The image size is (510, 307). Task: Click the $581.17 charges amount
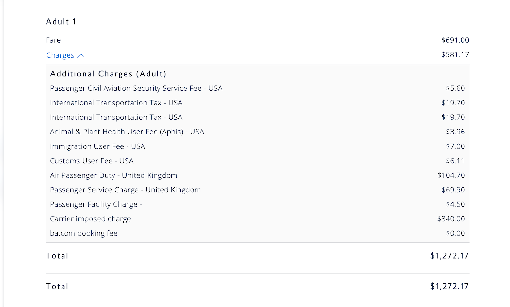tap(455, 55)
